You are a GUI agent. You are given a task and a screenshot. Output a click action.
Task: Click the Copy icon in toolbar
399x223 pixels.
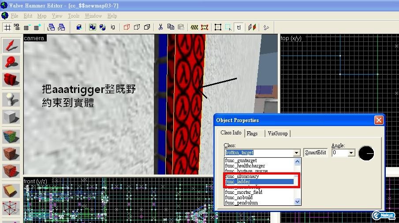[x=171, y=27]
